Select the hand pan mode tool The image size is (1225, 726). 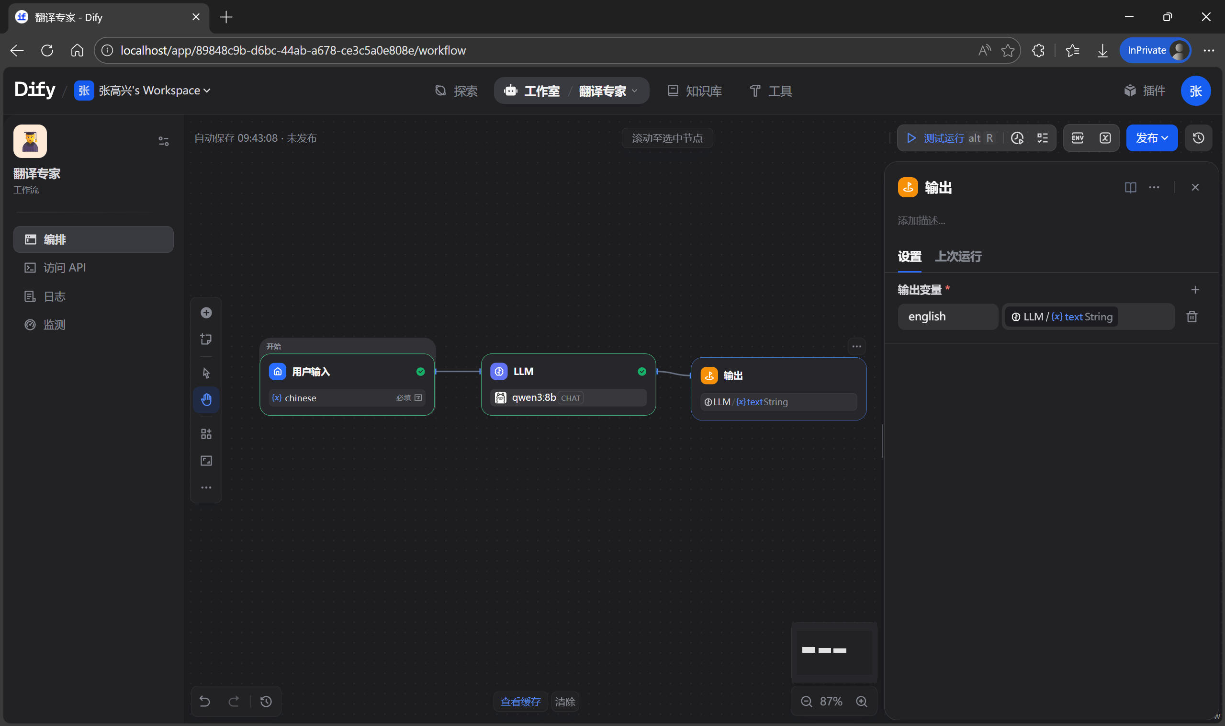click(206, 400)
